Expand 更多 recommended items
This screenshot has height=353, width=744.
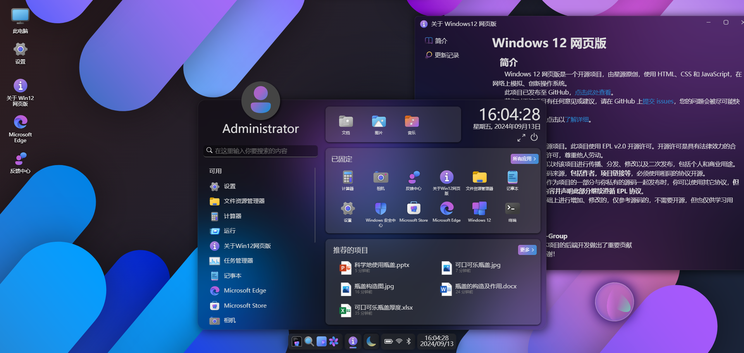click(x=527, y=250)
